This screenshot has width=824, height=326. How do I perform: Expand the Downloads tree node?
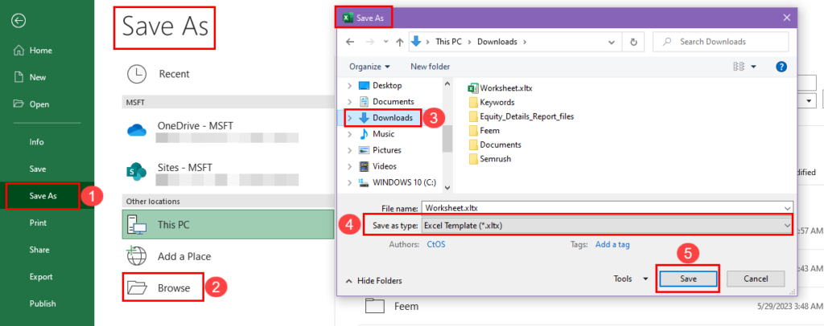[x=350, y=118]
